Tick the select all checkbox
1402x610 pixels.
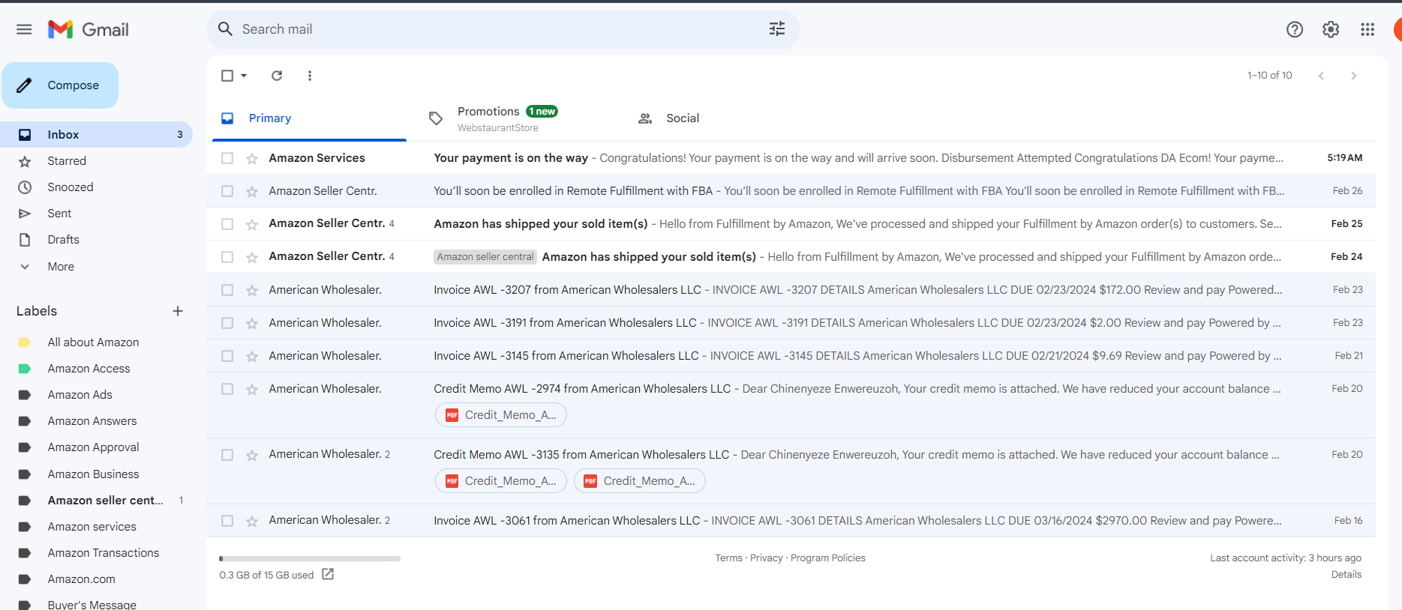[x=227, y=76]
